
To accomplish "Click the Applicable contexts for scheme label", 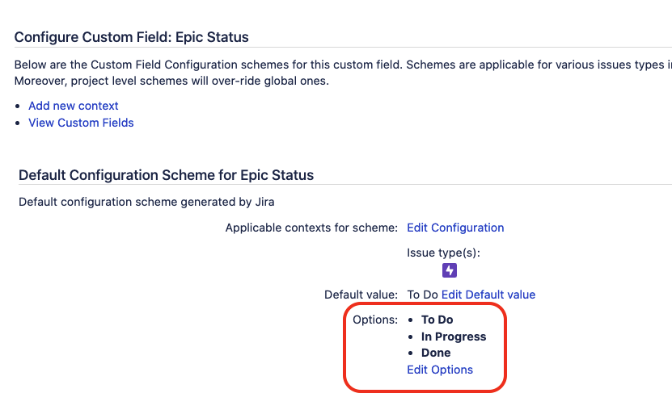I will (x=311, y=228).
